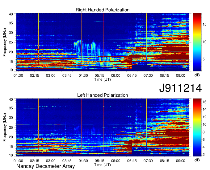
Task: Click the "Right Handed Polarization" plot title
Action: [103, 10]
